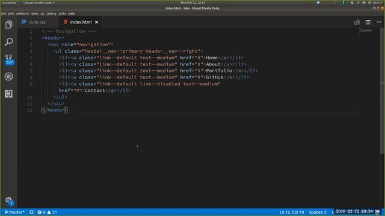The height and width of the screenshot is (216, 385).
Task: Open the More Actions ellipsis menu
Action: (379, 22)
